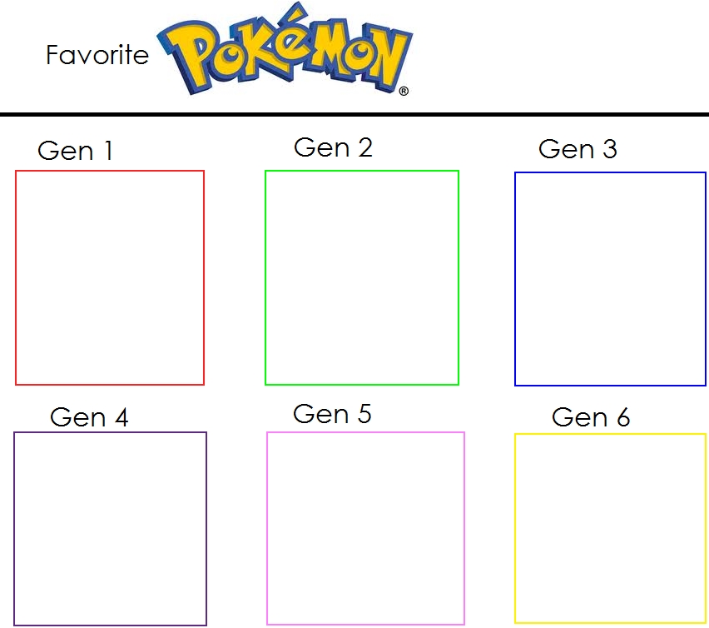Viewport: 709px width, 628px height.
Task: Click the "Gen 2" label
Action: pyautogui.click(x=333, y=147)
